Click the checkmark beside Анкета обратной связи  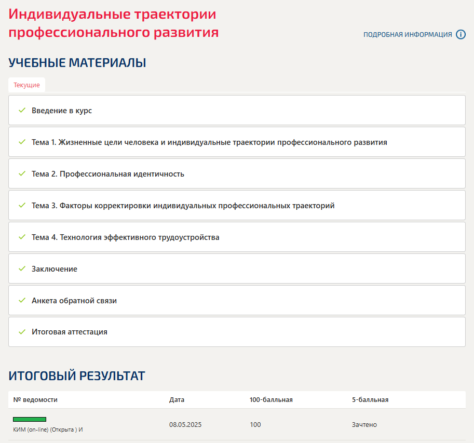(22, 300)
